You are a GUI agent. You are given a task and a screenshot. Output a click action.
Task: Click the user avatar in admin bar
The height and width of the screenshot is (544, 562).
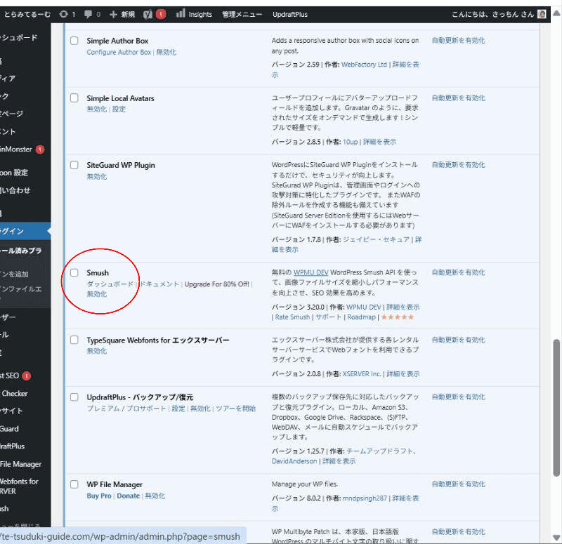[x=542, y=14]
